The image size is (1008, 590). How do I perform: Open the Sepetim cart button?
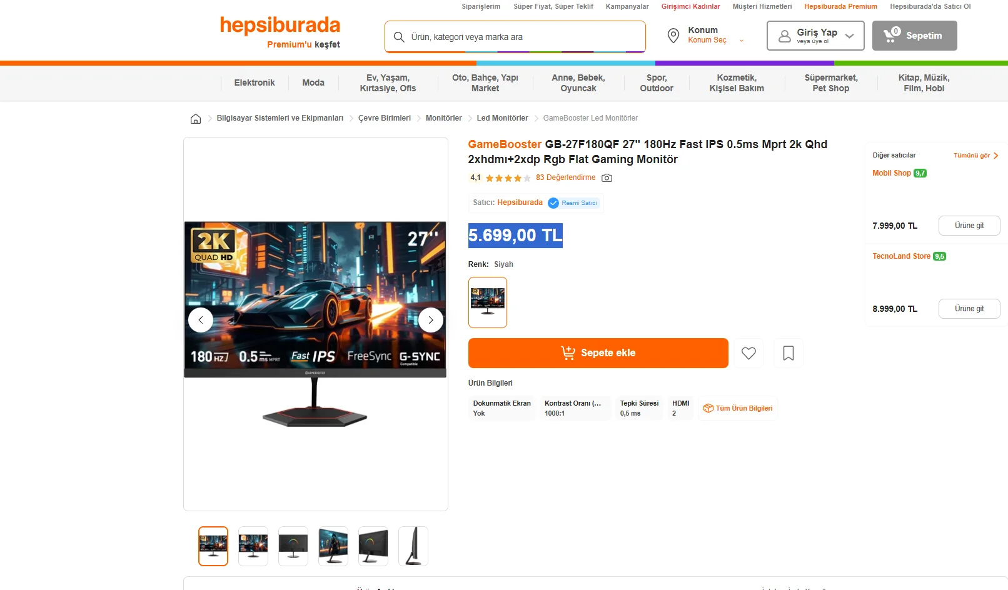[x=915, y=36]
